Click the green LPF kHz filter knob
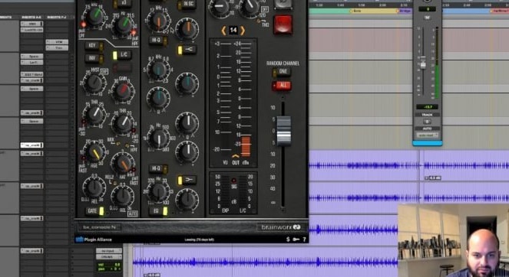This screenshot has height=277, width=509. click(x=94, y=16)
